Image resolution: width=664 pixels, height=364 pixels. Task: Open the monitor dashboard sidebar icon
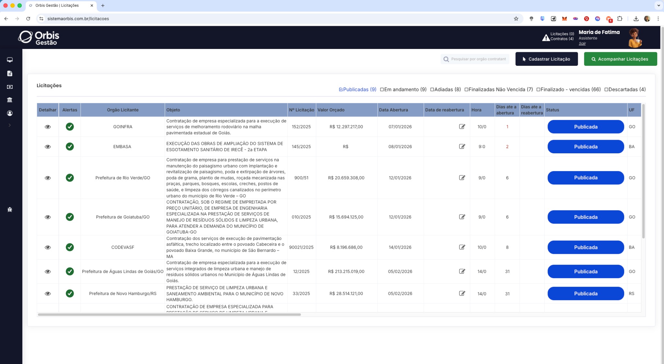coord(10,60)
